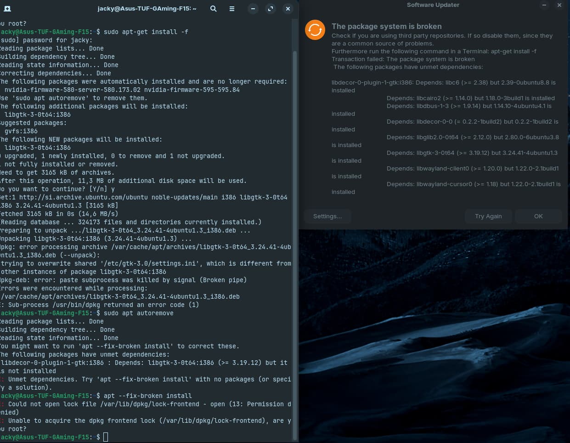Click nvidia-firmware-580-server line in terminal
The height and width of the screenshot is (443, 570).
tap(122, 90)
